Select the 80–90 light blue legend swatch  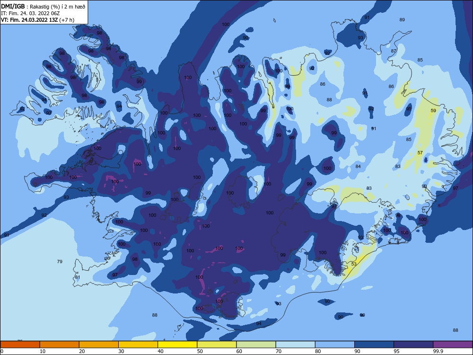click(x=335, y=345)
